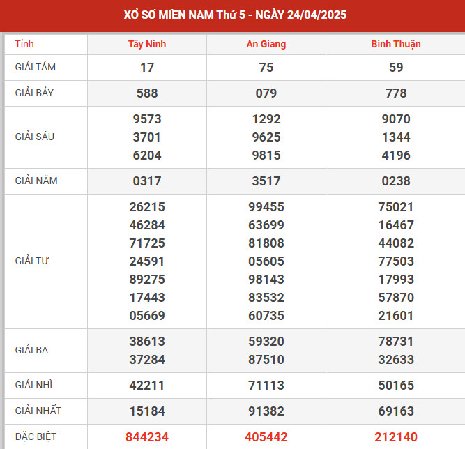This screenshot has width=465, height=449.
Task: Select giải ba number 87510
Action: coord(266,360)
